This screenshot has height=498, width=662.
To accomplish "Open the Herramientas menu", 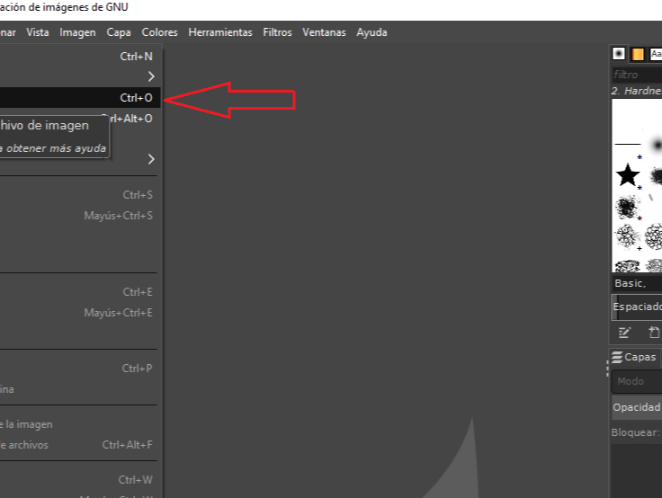I will click(220, 32).
